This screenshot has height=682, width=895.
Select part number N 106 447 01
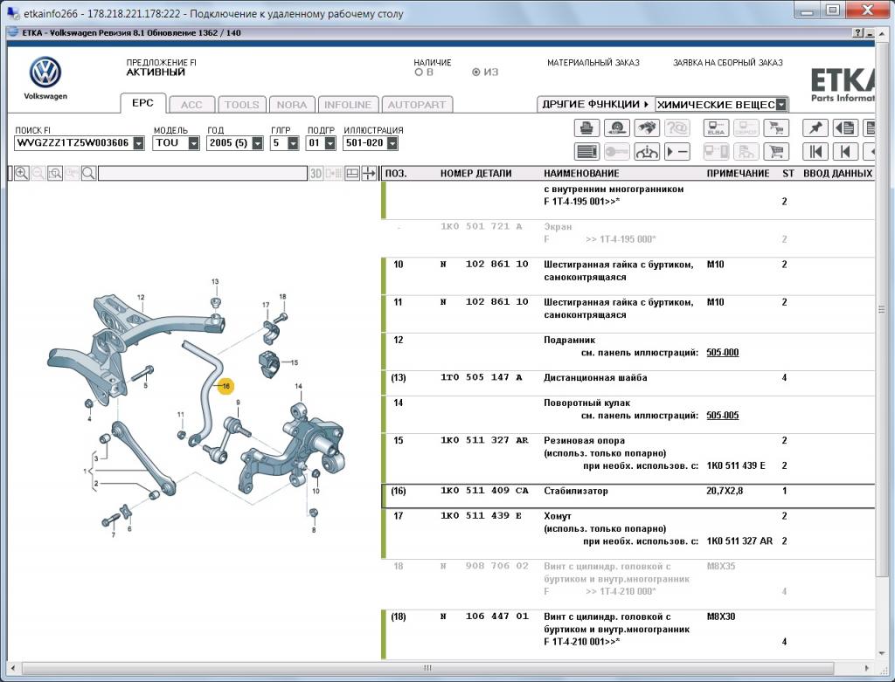(x=484, y=617)
